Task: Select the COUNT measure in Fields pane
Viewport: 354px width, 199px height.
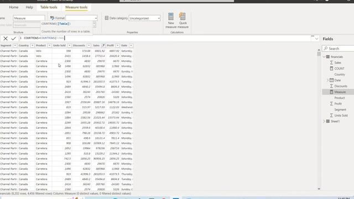Action: 339,69
